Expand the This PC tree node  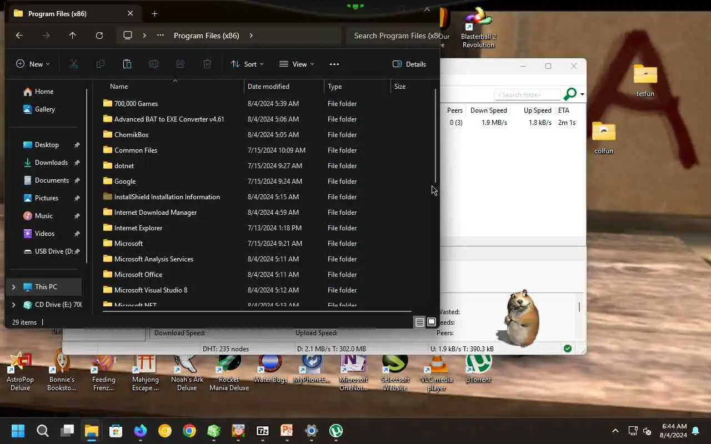pyautogui.click(x=13, y=287)
